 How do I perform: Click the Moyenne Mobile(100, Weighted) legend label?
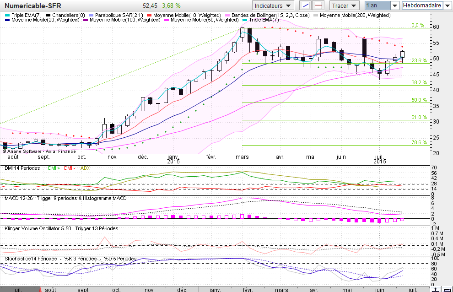125,20
